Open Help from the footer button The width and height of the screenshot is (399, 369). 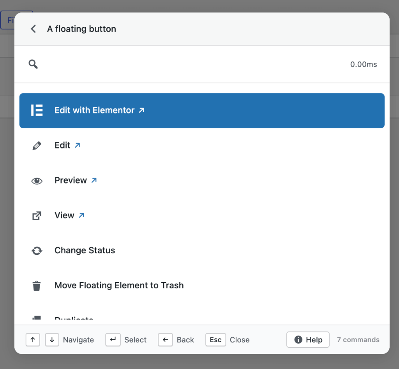(308, 339)
